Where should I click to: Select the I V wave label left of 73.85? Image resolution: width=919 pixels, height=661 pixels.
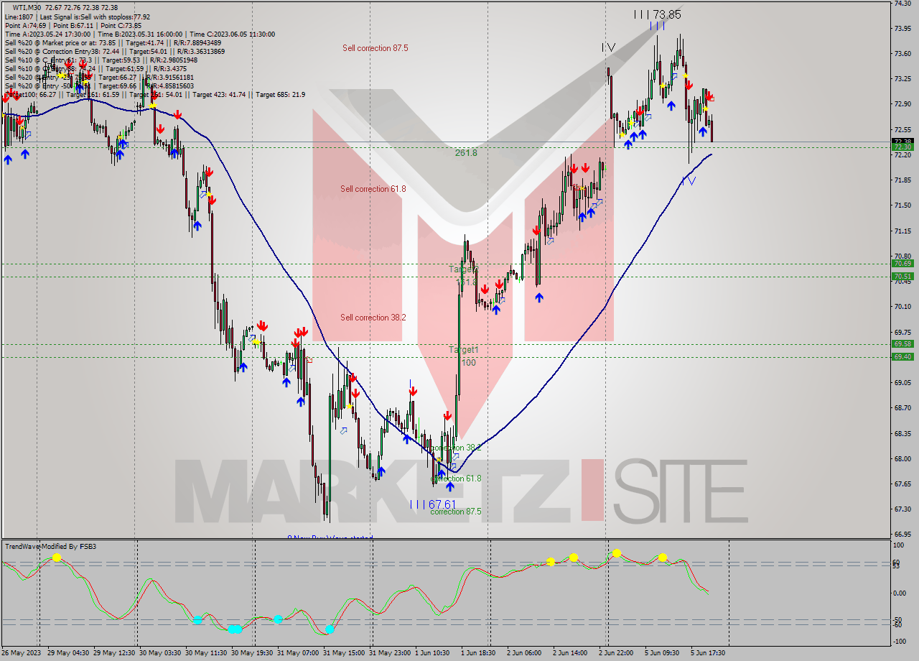click(608, 47)
